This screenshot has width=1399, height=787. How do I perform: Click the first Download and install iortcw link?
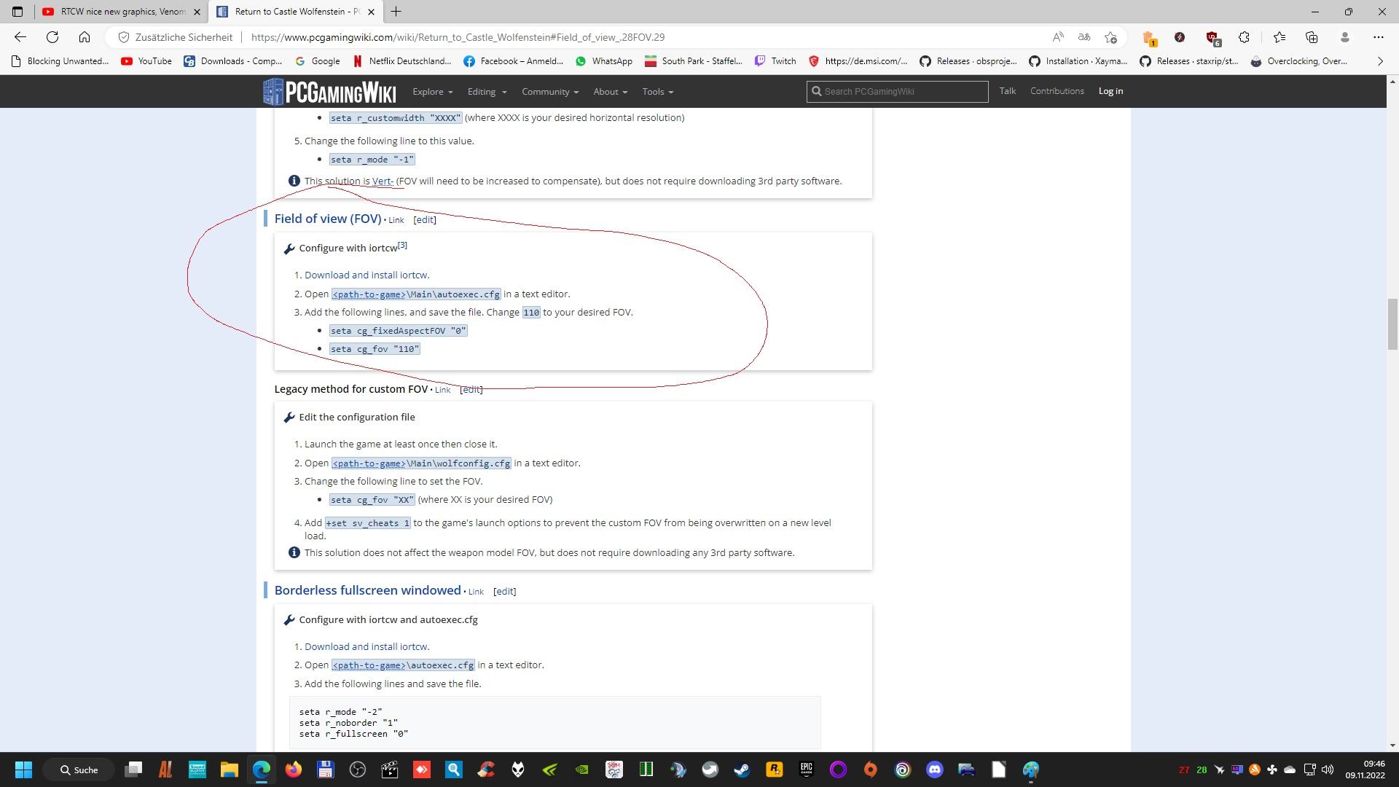[367, 275]
